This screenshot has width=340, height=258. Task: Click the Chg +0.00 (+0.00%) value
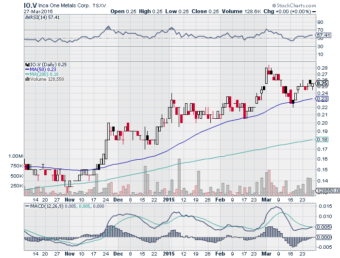[x=288, y=11]
